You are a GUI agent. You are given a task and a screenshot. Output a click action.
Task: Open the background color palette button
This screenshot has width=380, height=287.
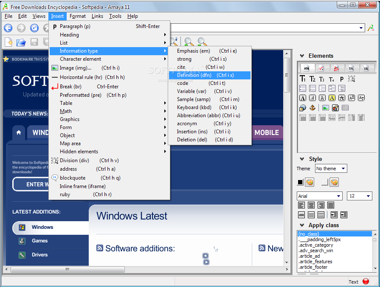334,182
